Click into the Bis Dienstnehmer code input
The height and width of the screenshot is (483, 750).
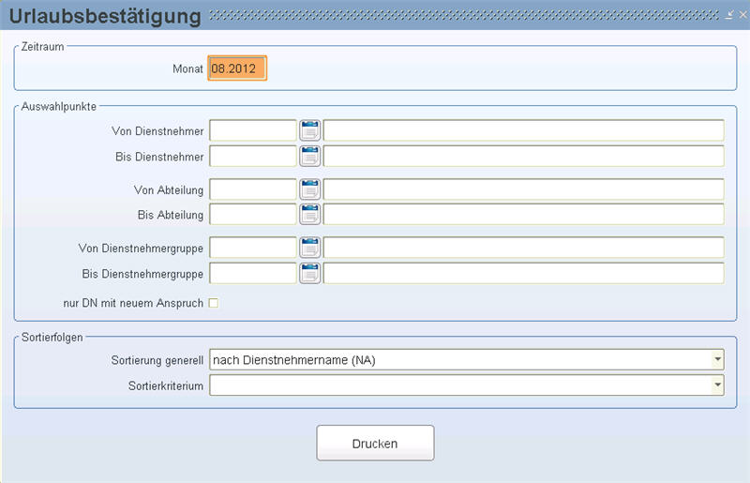(253, 156)
